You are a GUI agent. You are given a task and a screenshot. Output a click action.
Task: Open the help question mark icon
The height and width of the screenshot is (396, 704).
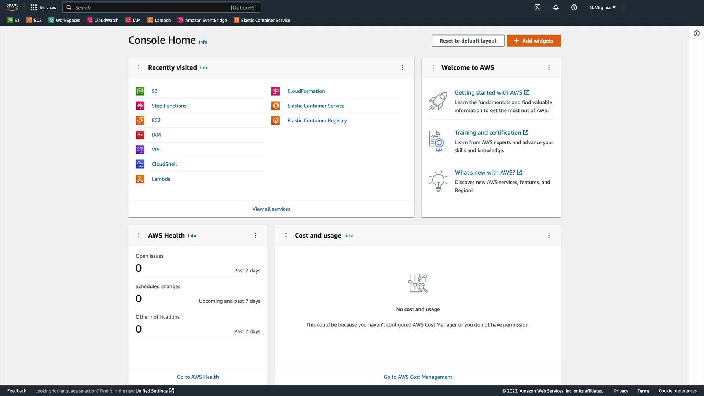coord(574,7)
